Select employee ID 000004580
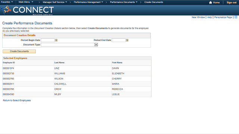Image resolution: width=239 pixels, height=134 pixels. click(8, 94)
